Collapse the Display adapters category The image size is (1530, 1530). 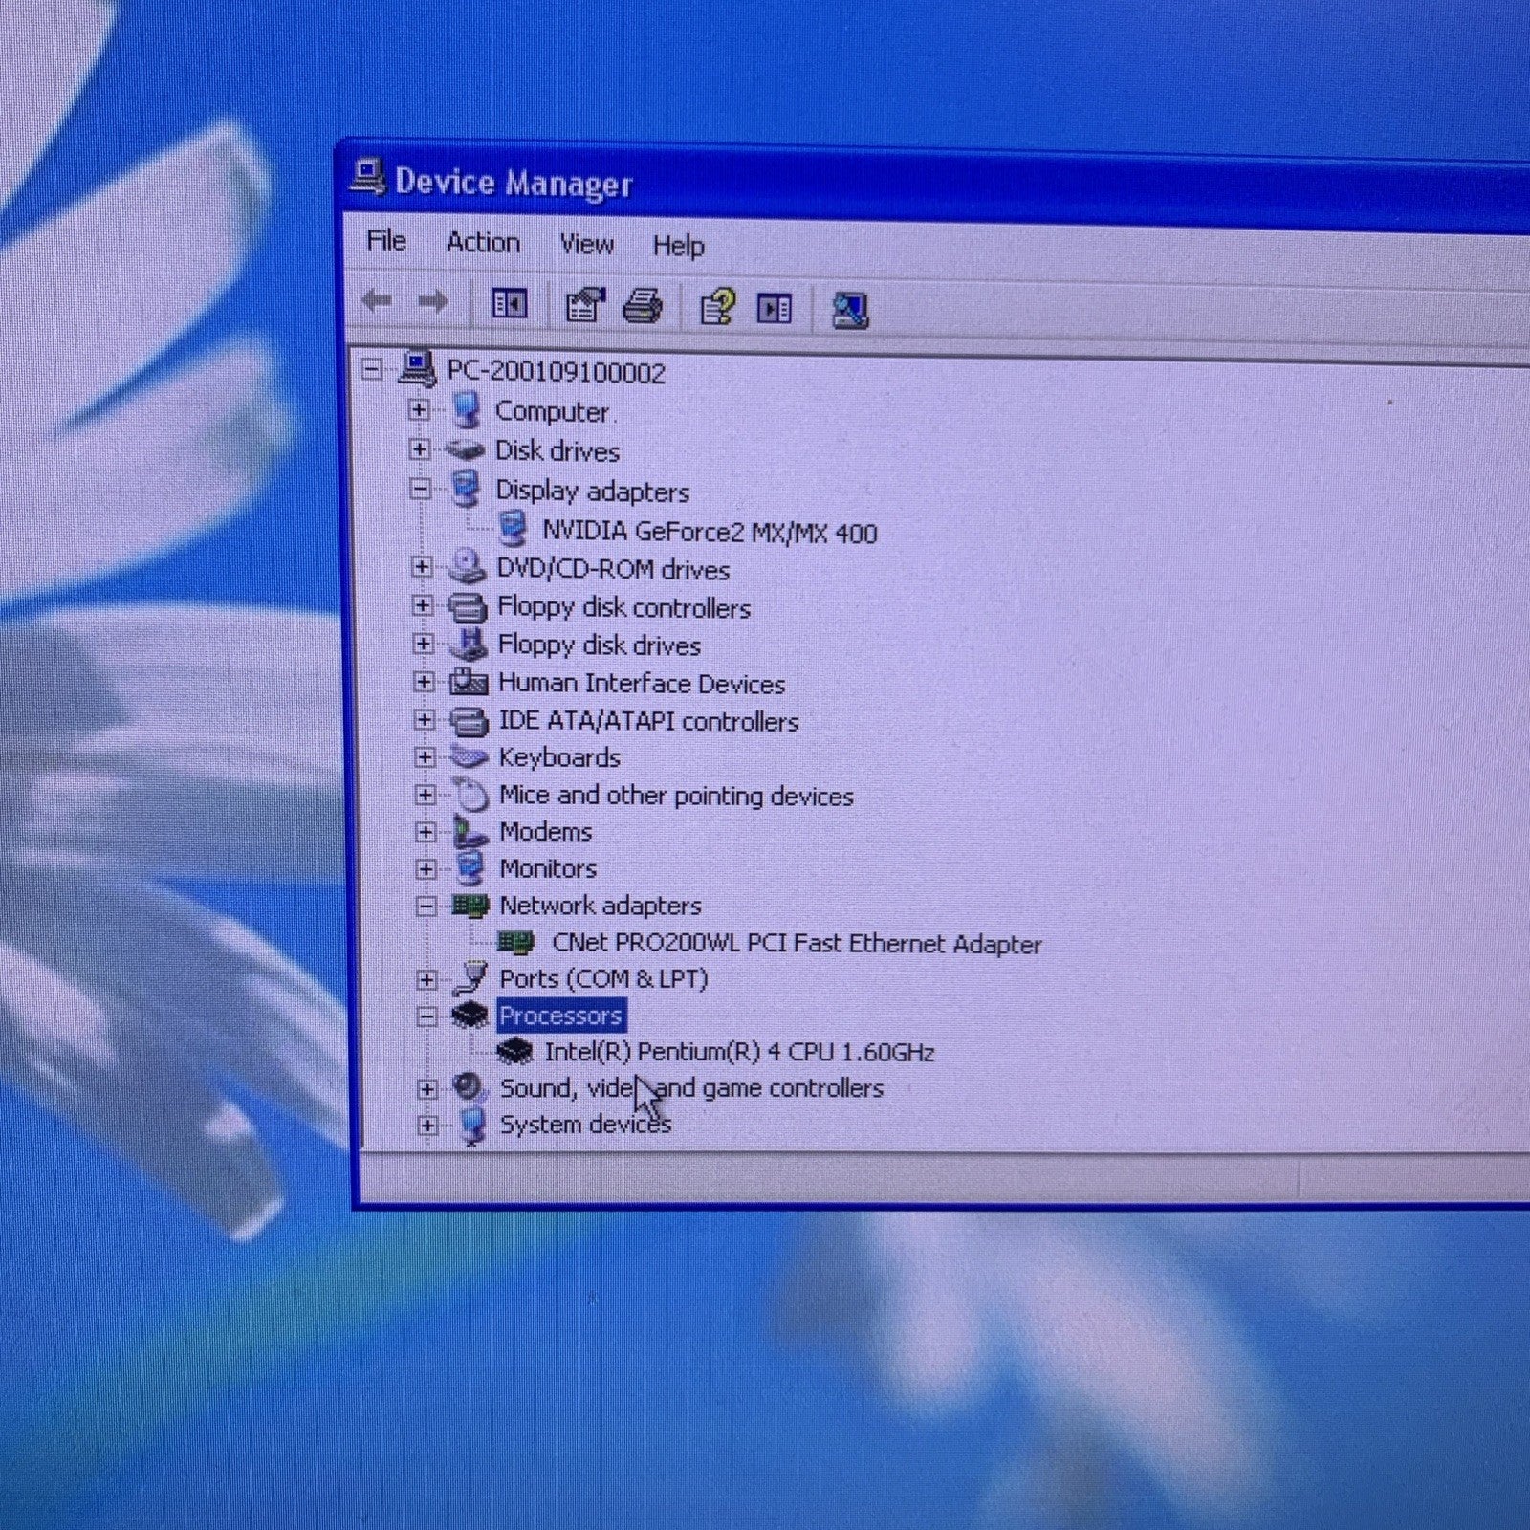point(420,489)
